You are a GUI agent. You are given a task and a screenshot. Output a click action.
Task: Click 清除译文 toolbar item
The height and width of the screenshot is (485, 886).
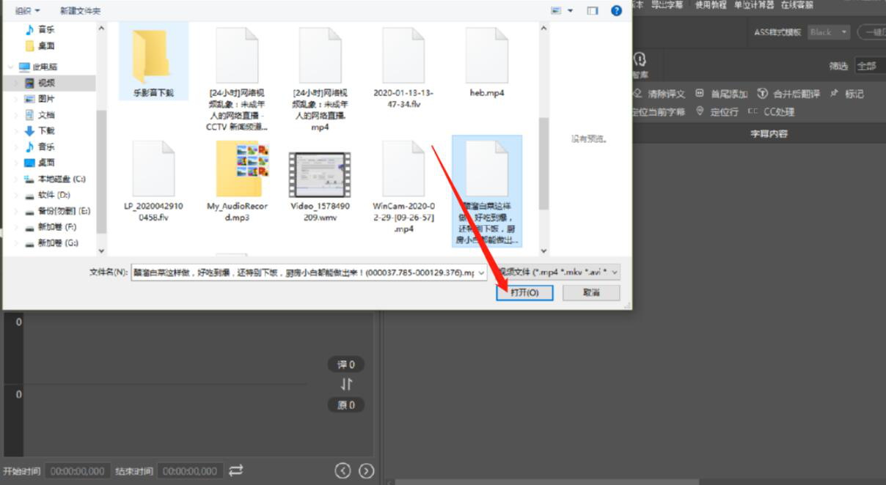pos(659,94)
